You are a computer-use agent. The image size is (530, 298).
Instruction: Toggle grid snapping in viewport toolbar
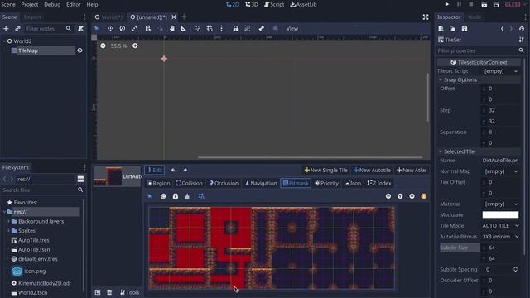(210, 28)
